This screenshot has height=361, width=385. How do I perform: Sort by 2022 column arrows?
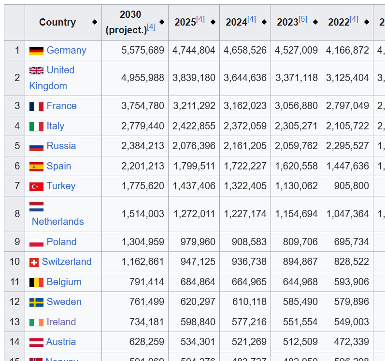[x=366, y=22]
